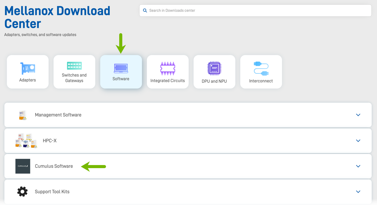The height and width of the screenshot is (205, 377).
Task: Click the search magnifier icon
Action: point(145,10)
